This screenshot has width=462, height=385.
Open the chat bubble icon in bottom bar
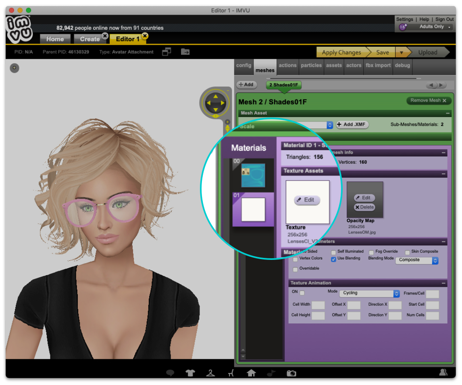point(170,373)
